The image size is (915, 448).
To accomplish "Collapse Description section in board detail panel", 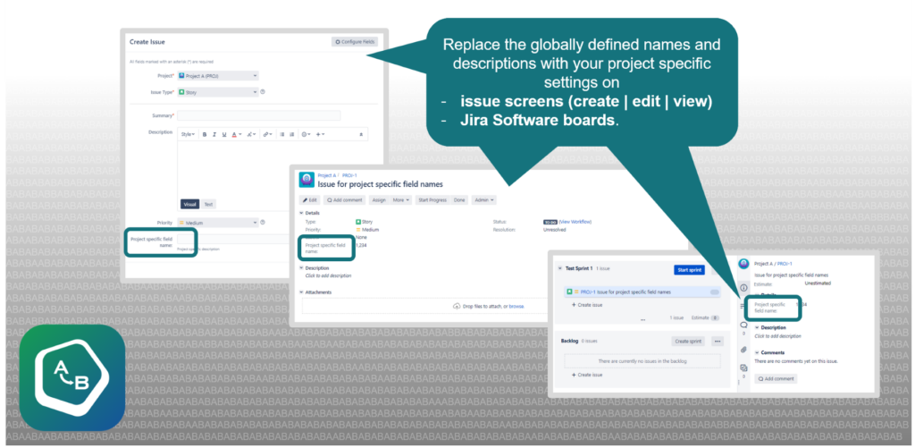I will click(757, 327).
